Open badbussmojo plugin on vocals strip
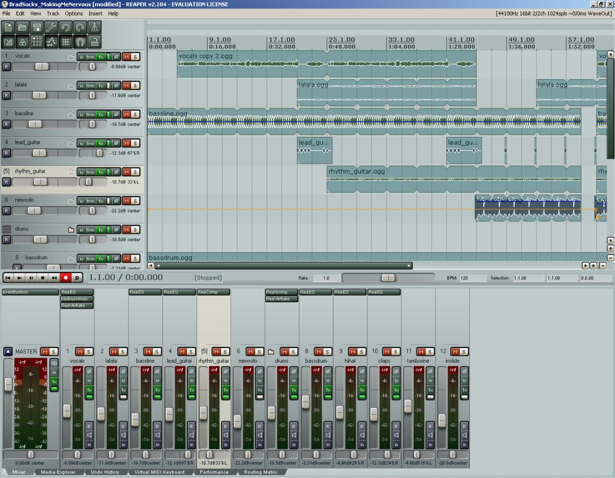This screenshot has width=615, height=478. [x=77, y=299]
